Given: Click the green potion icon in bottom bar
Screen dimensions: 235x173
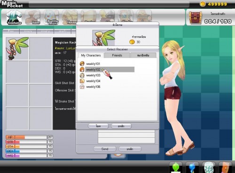Looking at the screenshot, I should point(176,167).
